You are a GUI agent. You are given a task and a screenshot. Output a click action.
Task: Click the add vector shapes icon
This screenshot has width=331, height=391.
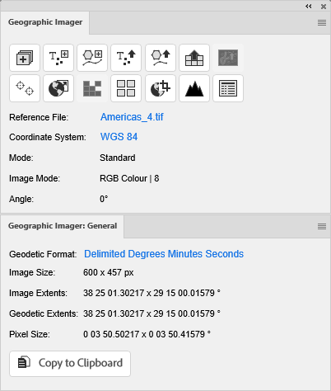(92, 58)
